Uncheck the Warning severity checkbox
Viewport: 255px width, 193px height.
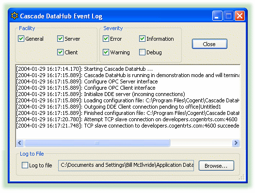pos(106,52)
